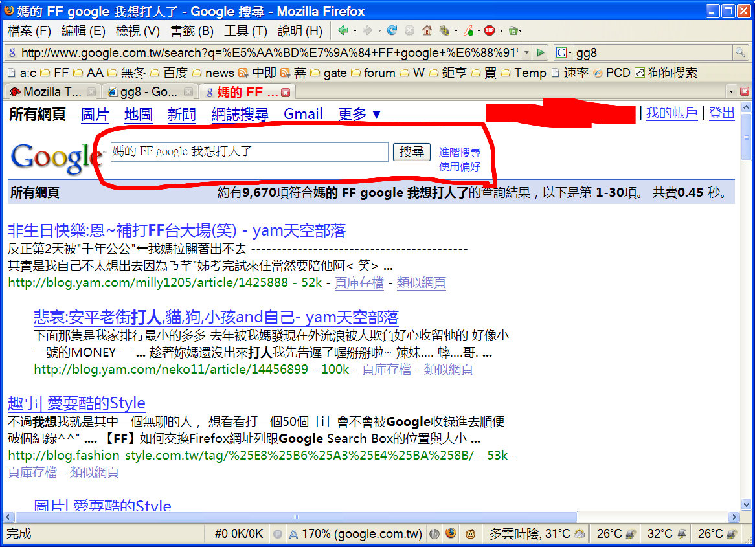Open the 狗狗搜索 bookmark

click(x=666, y=73)
